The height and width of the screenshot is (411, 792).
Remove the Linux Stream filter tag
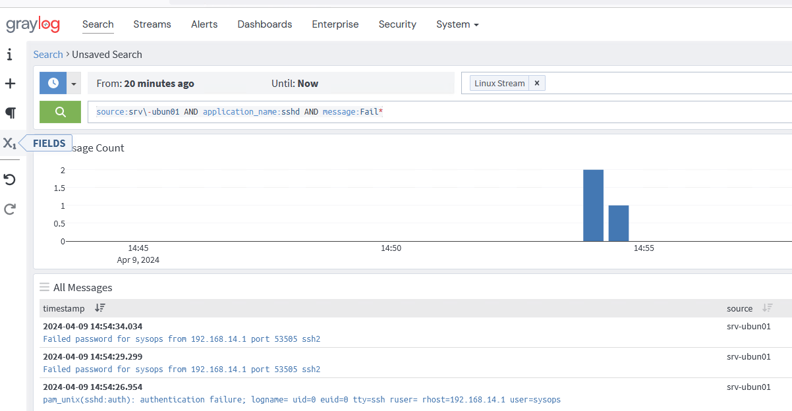click(537, 83)
